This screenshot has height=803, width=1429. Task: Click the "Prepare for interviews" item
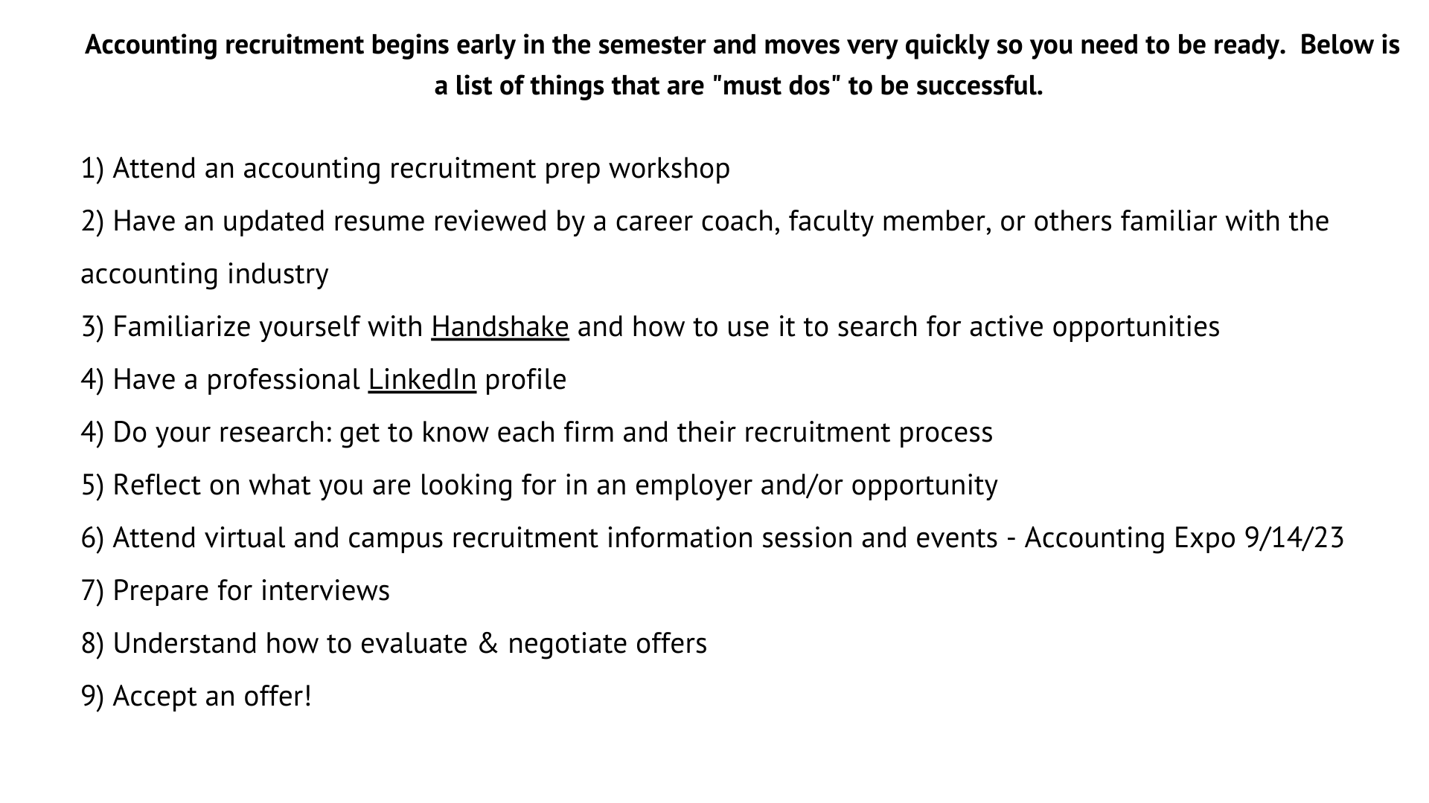tap(235, 591)
